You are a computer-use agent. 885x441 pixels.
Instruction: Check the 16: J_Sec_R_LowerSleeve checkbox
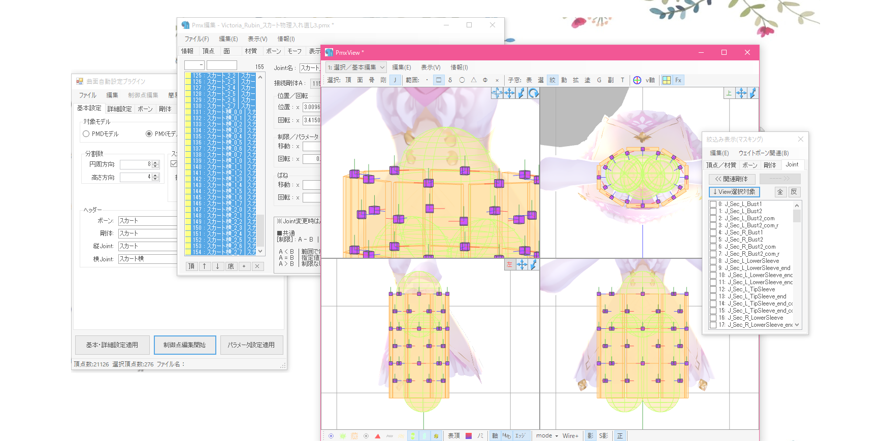click(x=713, y=318)
